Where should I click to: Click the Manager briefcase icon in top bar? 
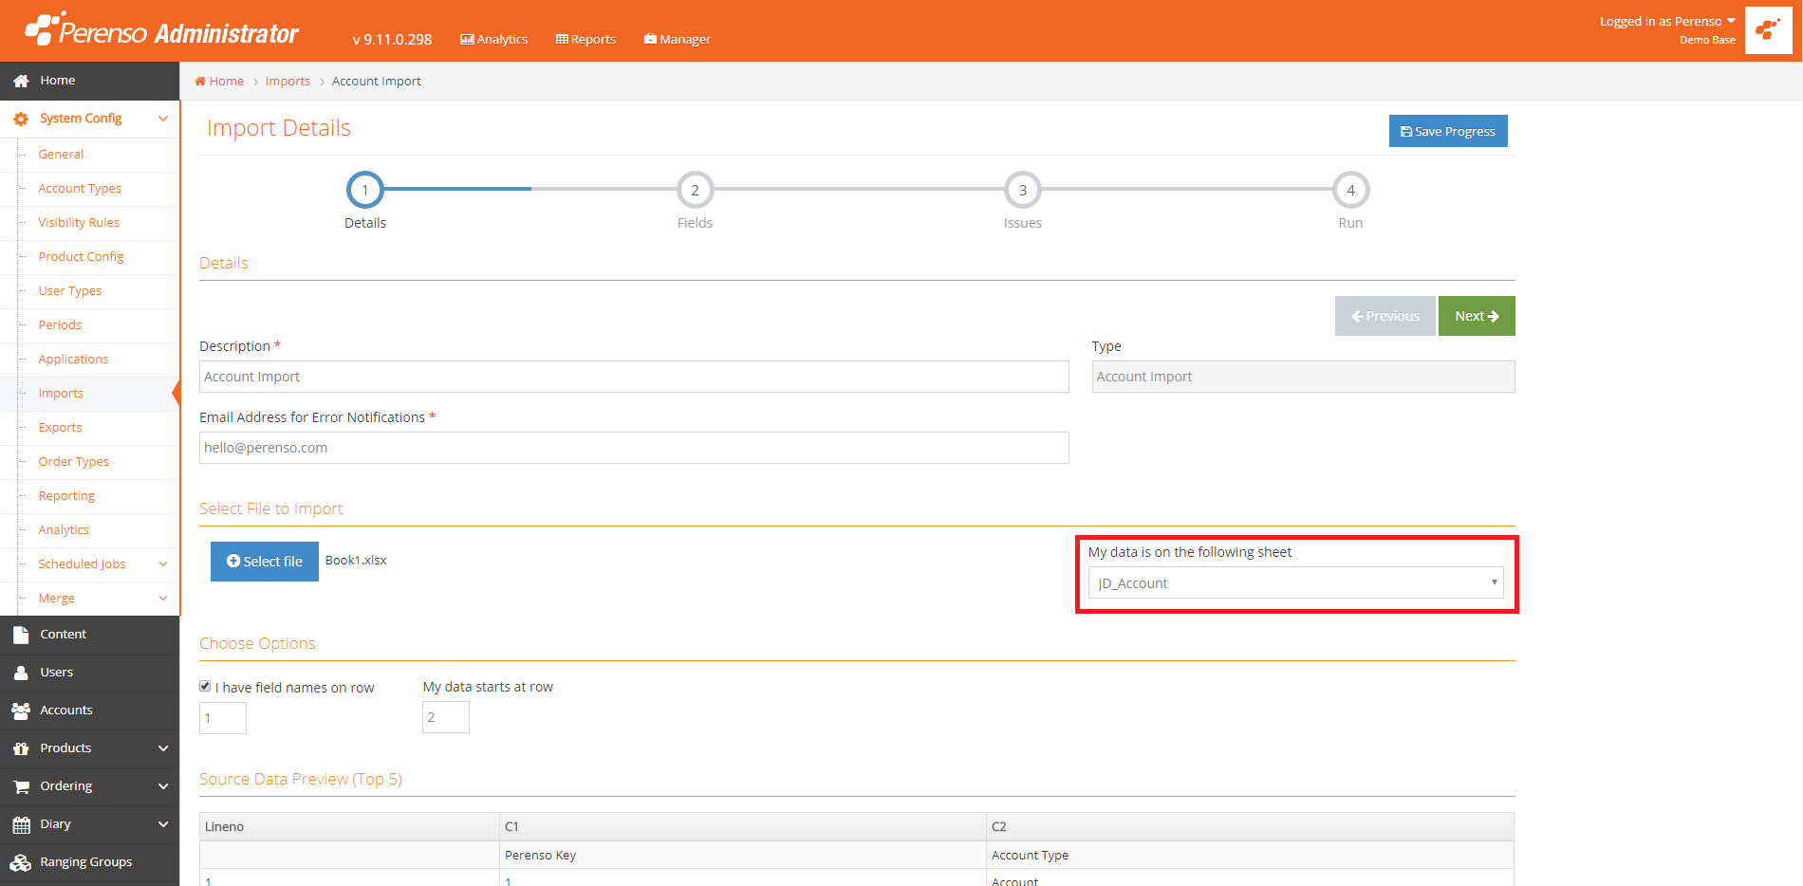pyautogui.click(x=650, y=39)
